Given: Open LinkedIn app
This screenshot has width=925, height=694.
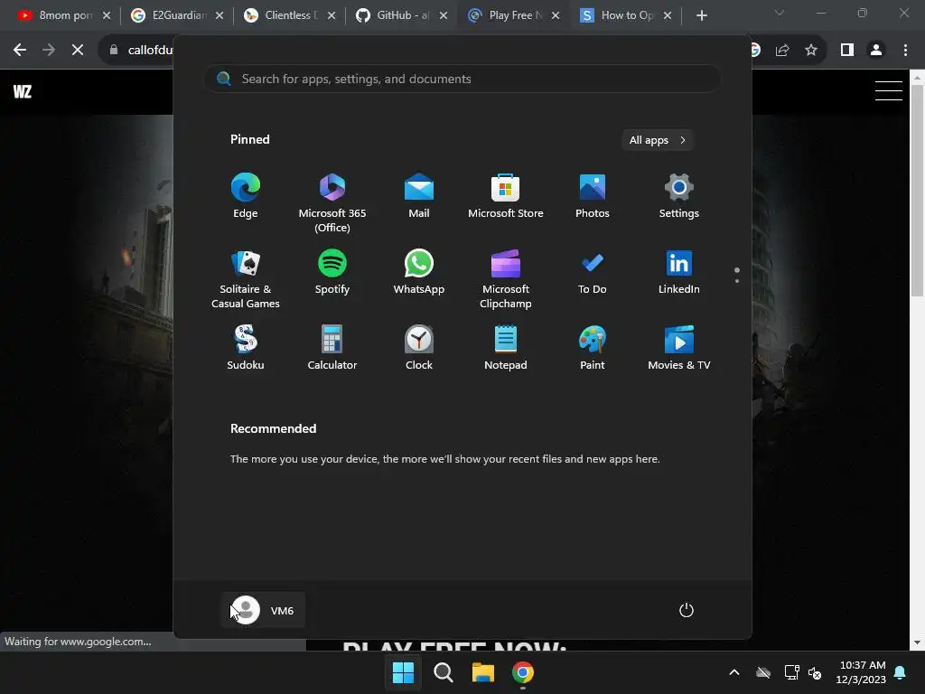Looking at the screenshot, I should click(679, 273).
